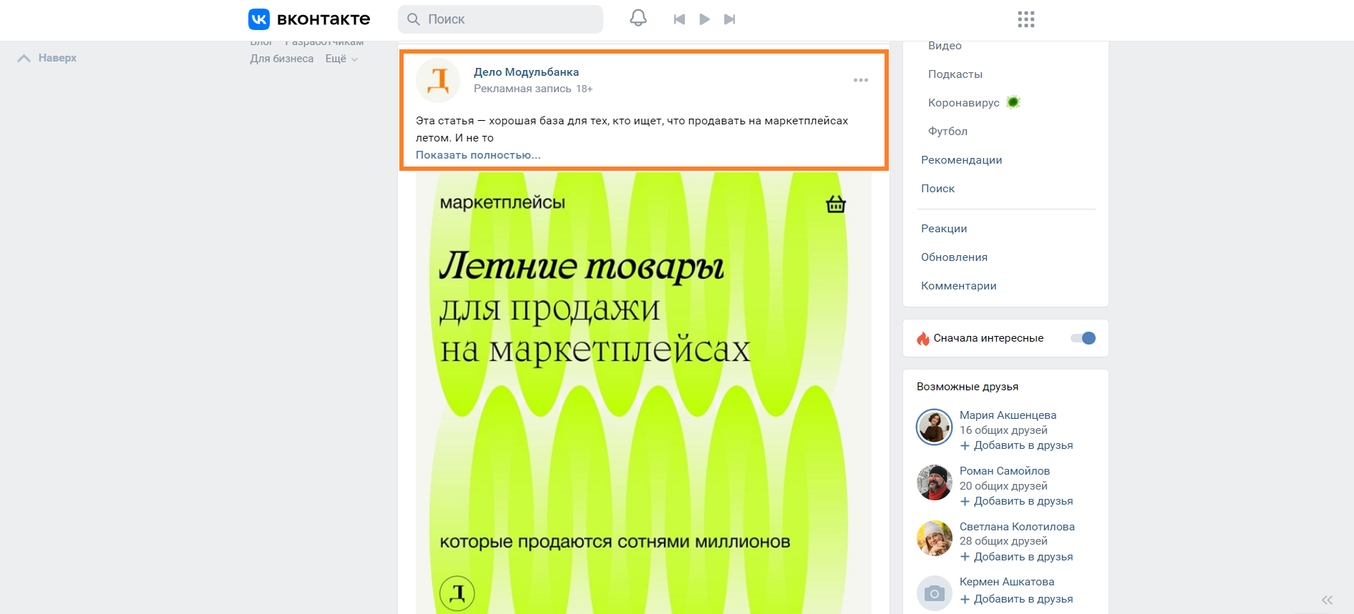Image resolution: width=1354 pixels, height=614 pixels.
Task: Select Футбол in the feed menu
Action: click(x=948, y=132)
